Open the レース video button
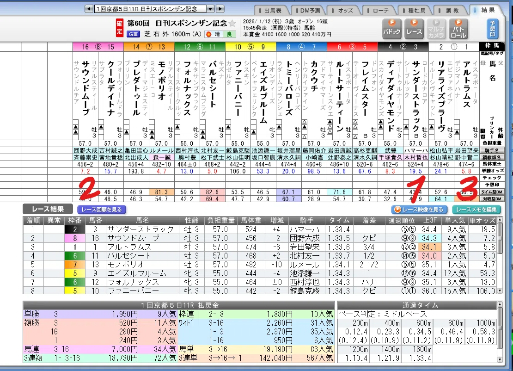The image size is (513, 371). (414, 29)
